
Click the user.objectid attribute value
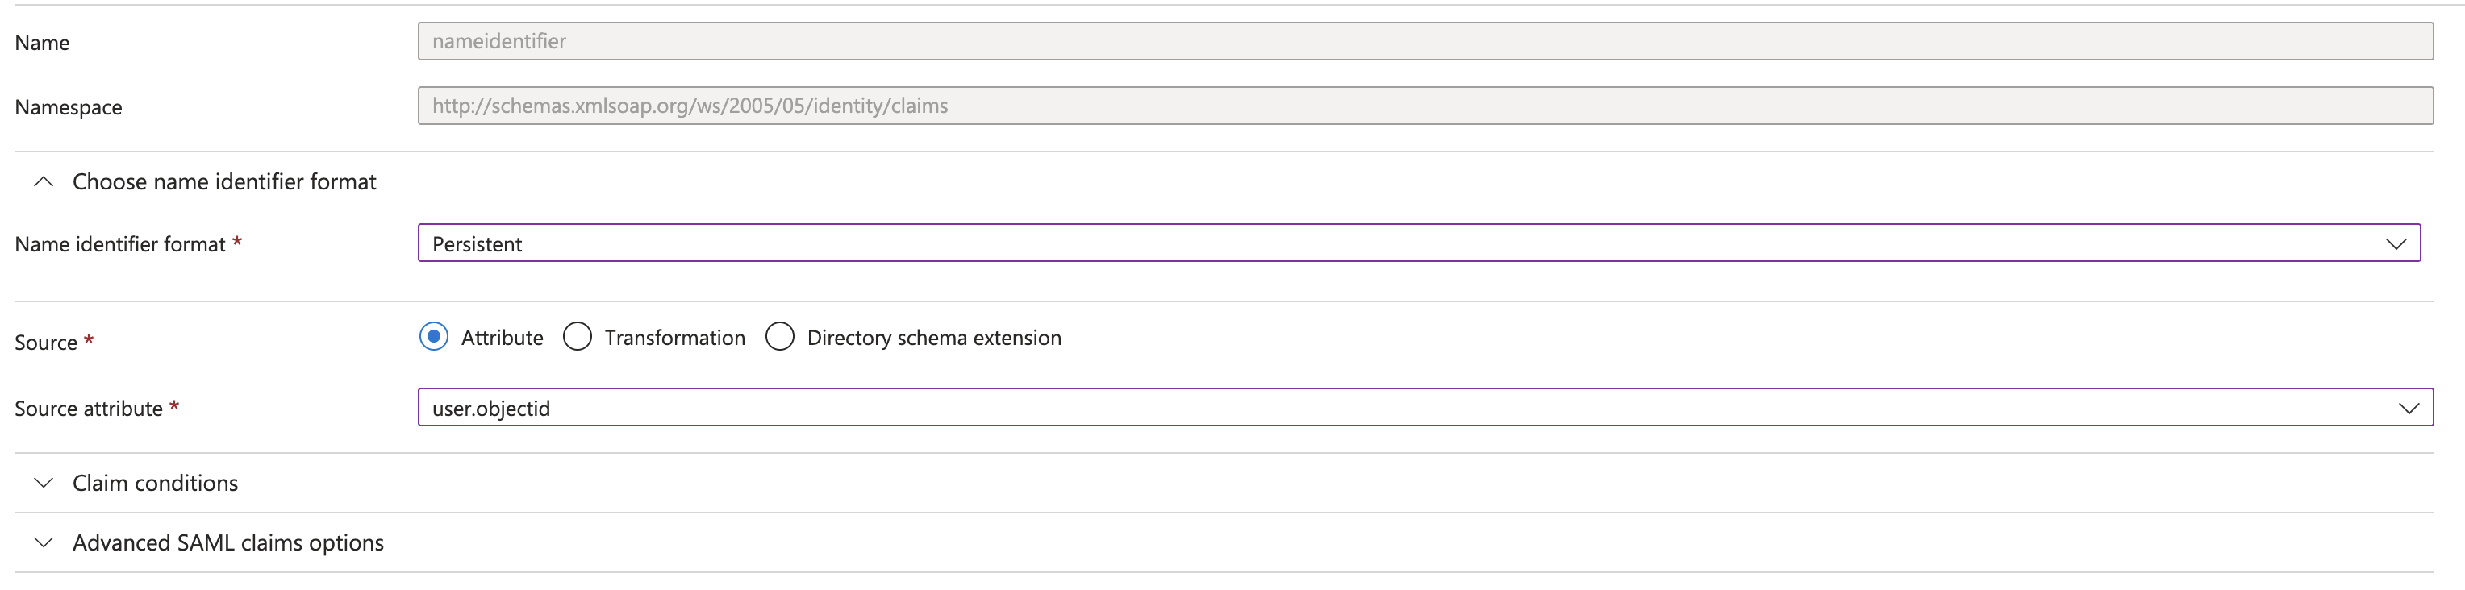pyautogui.click(x=491, y=407)
